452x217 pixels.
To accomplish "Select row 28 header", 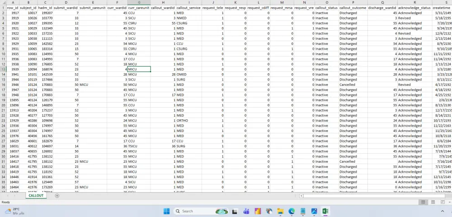I will [x=3, y=146].
